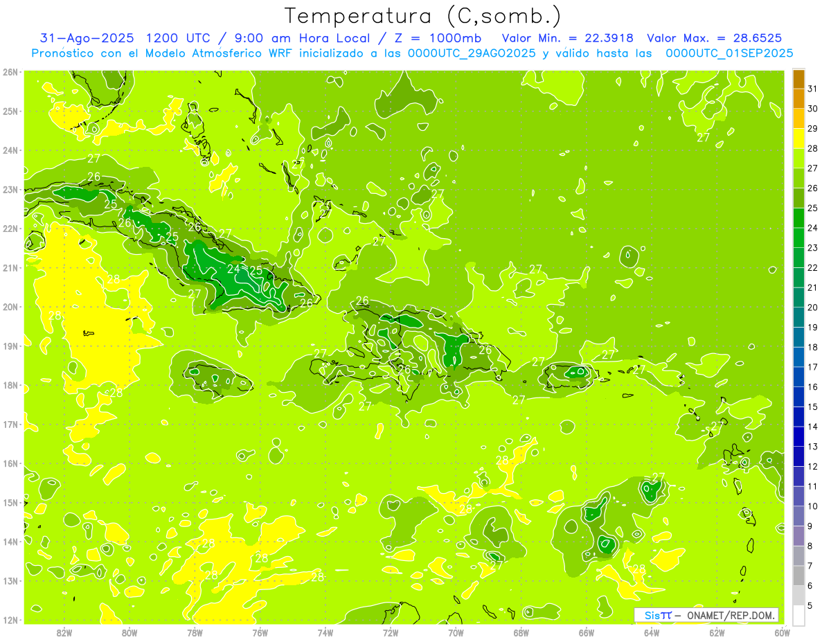The height and width of the screenshot is (642, 831).
Task: Select initialization stamp "0000UTC_29AGO2025"
Action: point(472,53)
